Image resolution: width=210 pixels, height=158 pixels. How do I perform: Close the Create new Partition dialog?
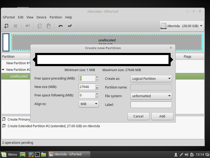point(171,48)
